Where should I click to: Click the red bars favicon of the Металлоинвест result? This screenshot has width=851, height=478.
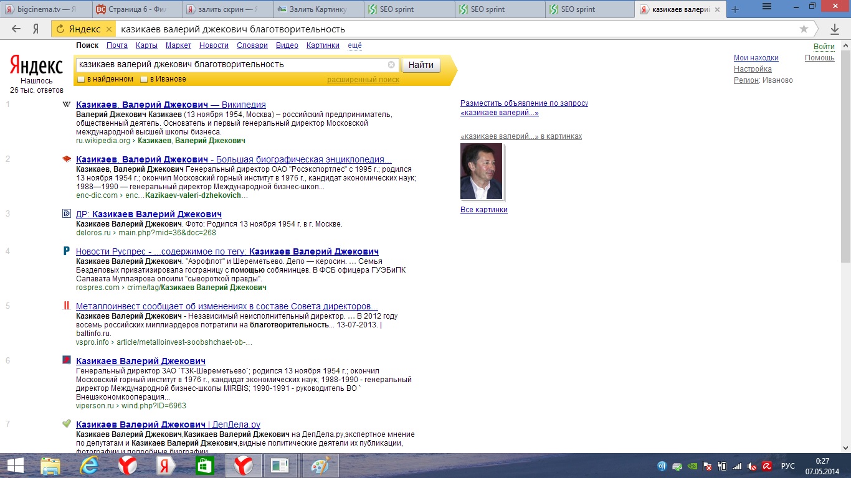tap(67, 306)
